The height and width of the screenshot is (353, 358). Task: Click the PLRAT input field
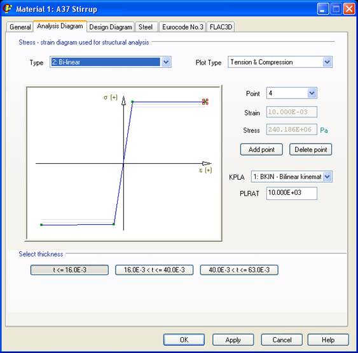(x=292, y=193)
